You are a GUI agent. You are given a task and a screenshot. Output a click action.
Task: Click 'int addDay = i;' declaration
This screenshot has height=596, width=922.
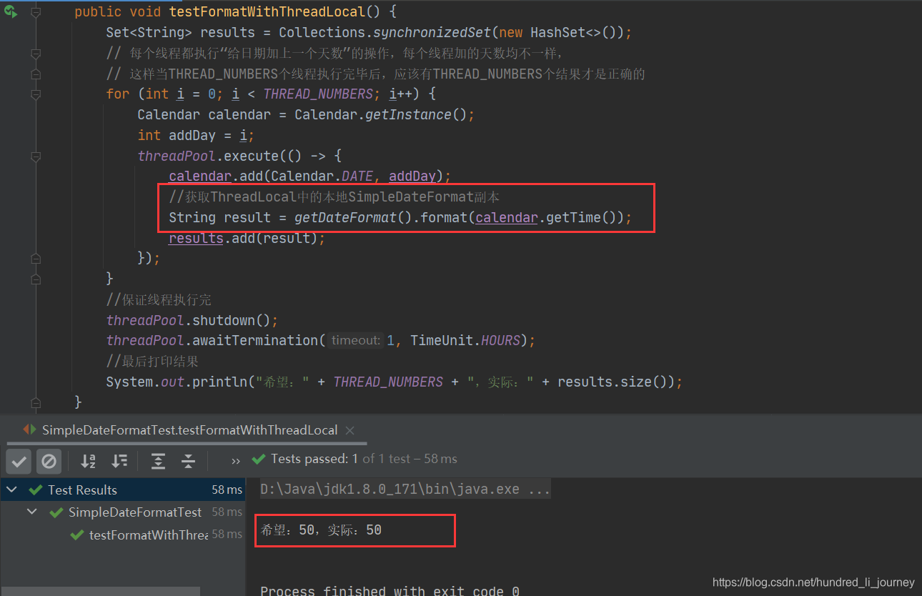pos(197,136)
